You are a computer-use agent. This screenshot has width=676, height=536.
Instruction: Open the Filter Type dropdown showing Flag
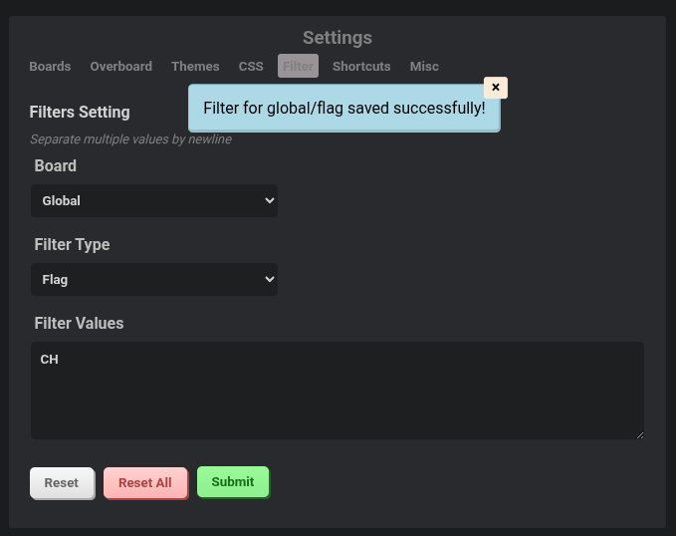pyautogui.click(x=154, y=279)
